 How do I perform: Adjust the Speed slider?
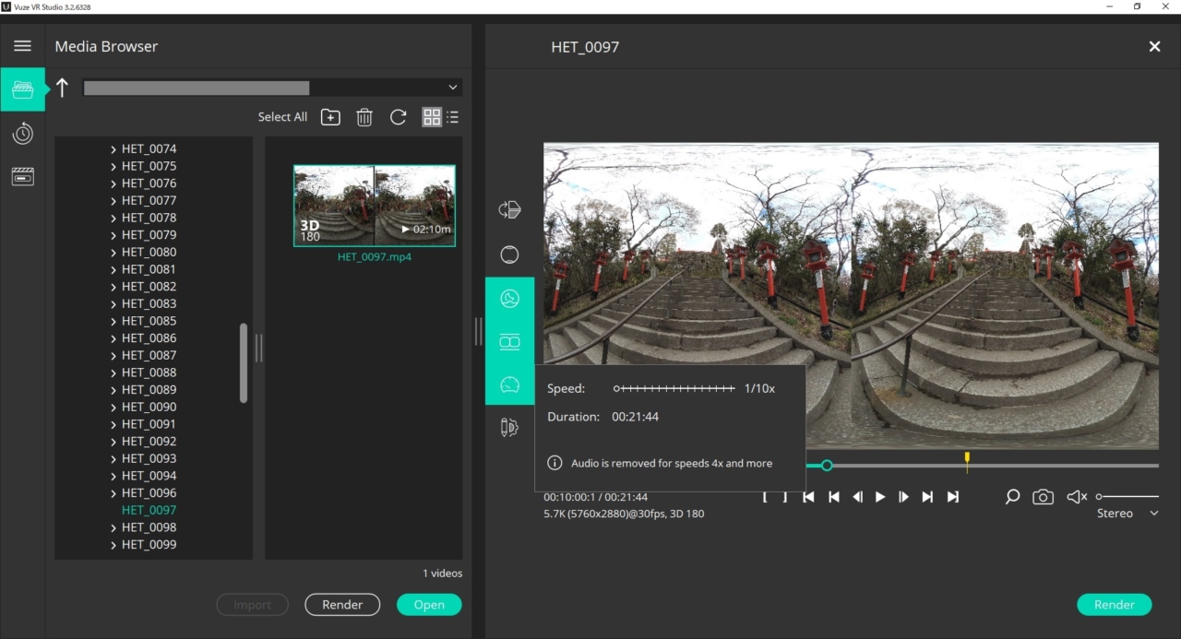[674, 389]
